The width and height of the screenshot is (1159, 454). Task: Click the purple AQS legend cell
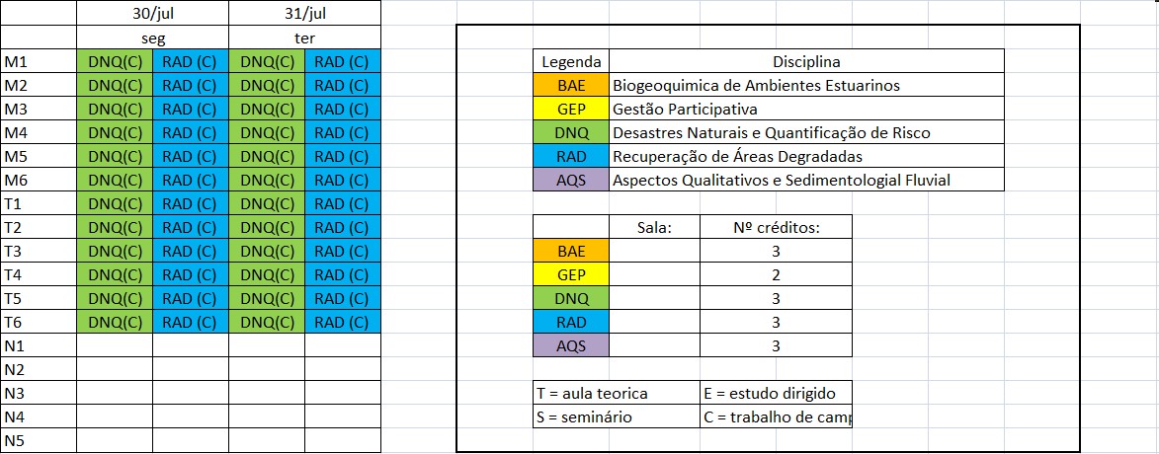coord(571,180)
